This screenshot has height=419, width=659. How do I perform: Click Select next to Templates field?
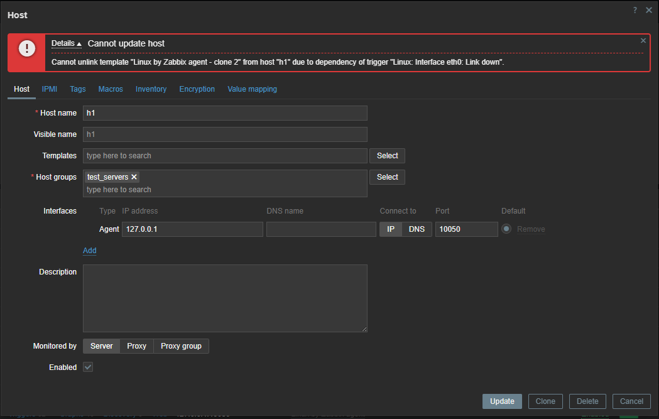(387, 156)
